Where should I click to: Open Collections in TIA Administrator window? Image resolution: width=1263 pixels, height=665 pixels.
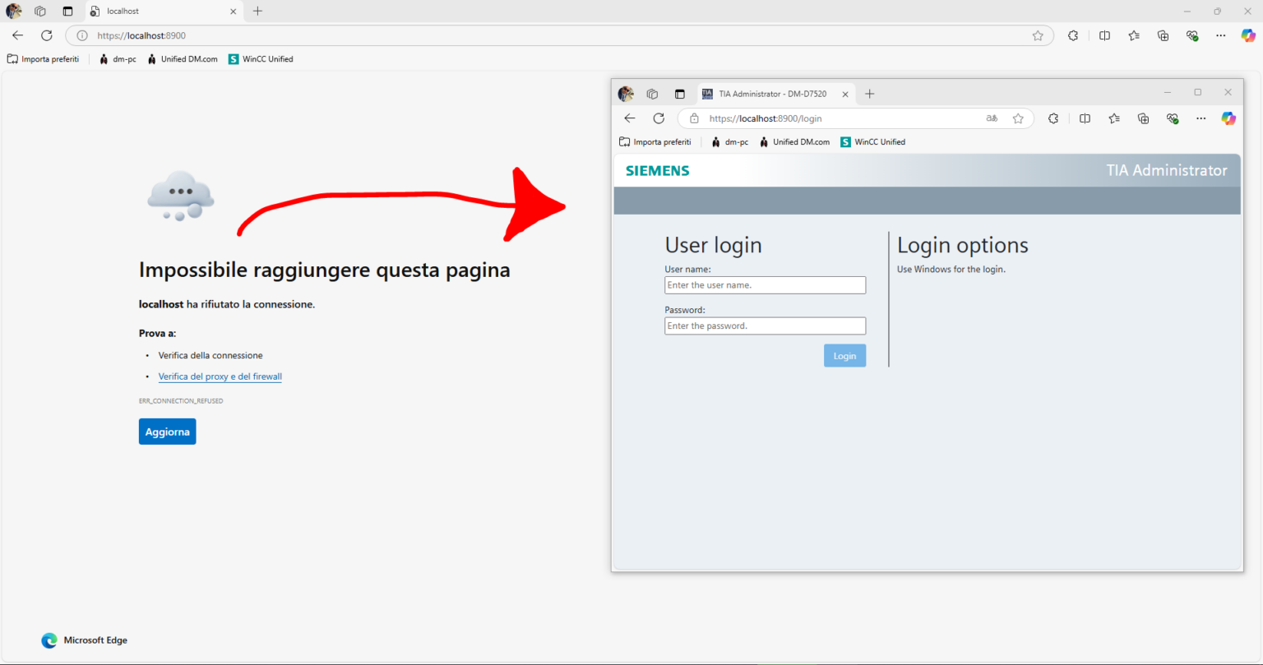click(1143, 118)
